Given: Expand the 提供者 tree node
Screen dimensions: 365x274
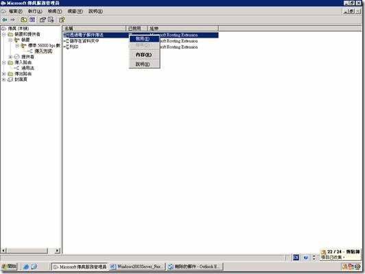Looking at the screenshot, I should [10, 57].
